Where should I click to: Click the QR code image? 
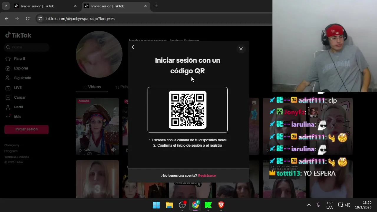pyautogui.click(x=188, y=110)
